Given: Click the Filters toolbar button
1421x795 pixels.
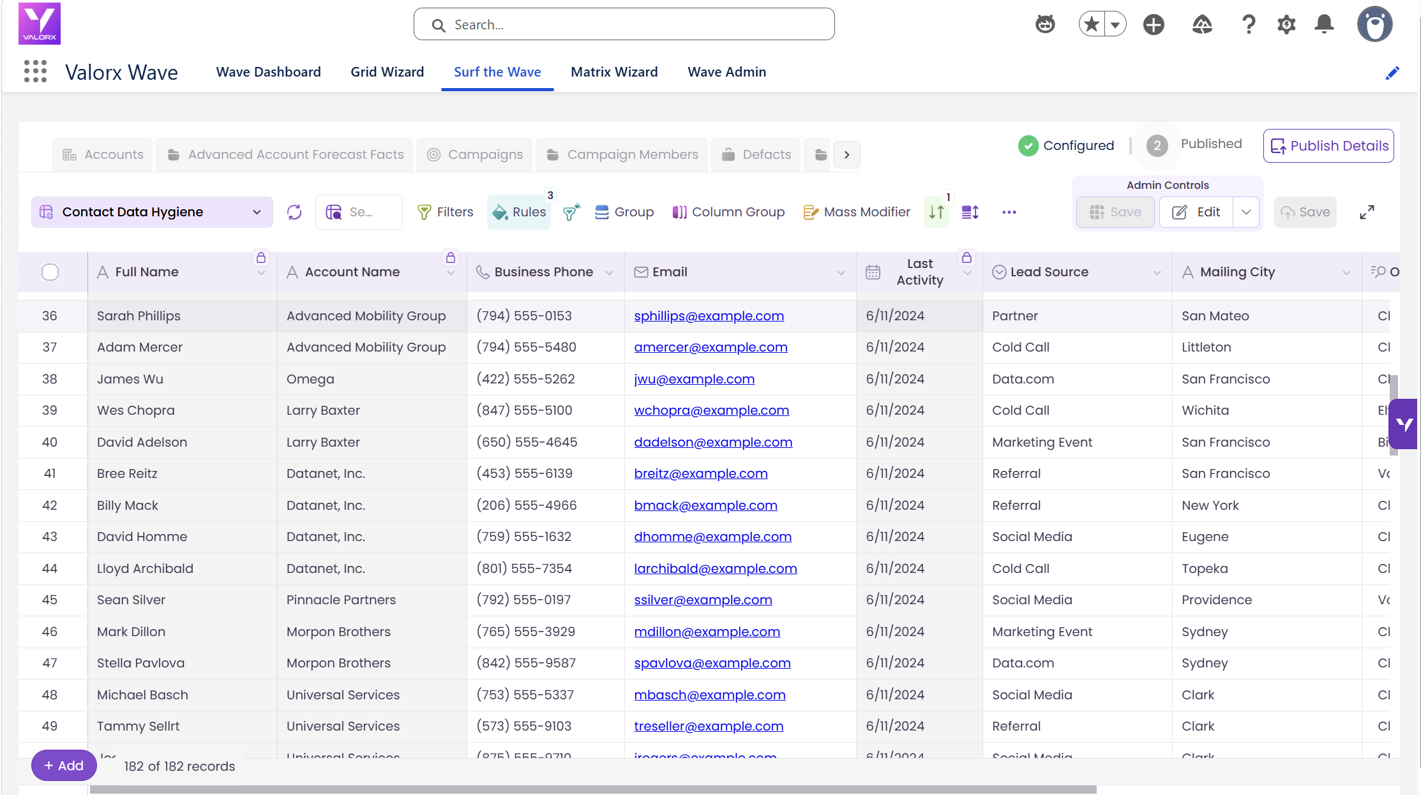Looking at the screenshot, I should coord(445,212).
